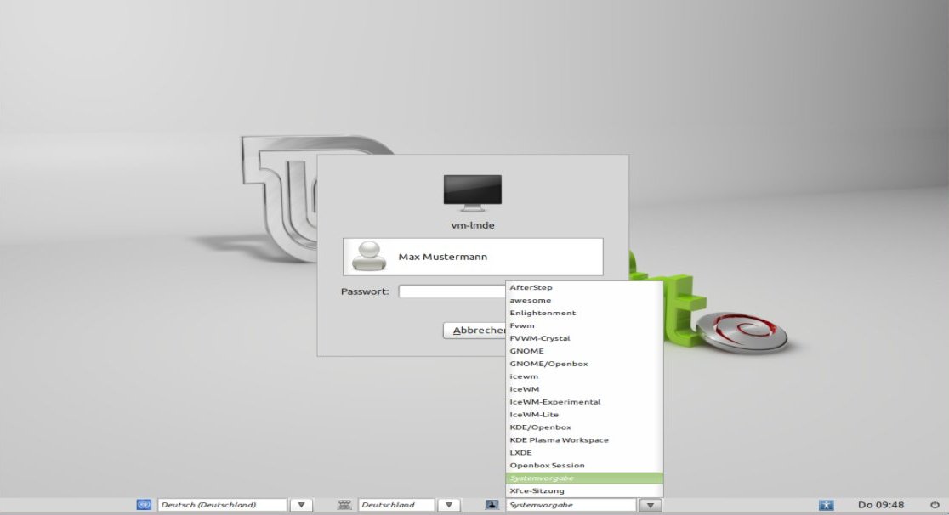Open the power shutdown menu icon
The height and width of the screenshot is (515, 949).
point(935,504)
